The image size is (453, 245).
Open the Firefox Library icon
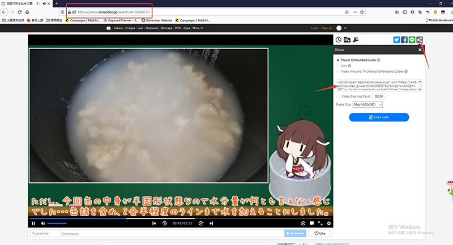[398, 12]
